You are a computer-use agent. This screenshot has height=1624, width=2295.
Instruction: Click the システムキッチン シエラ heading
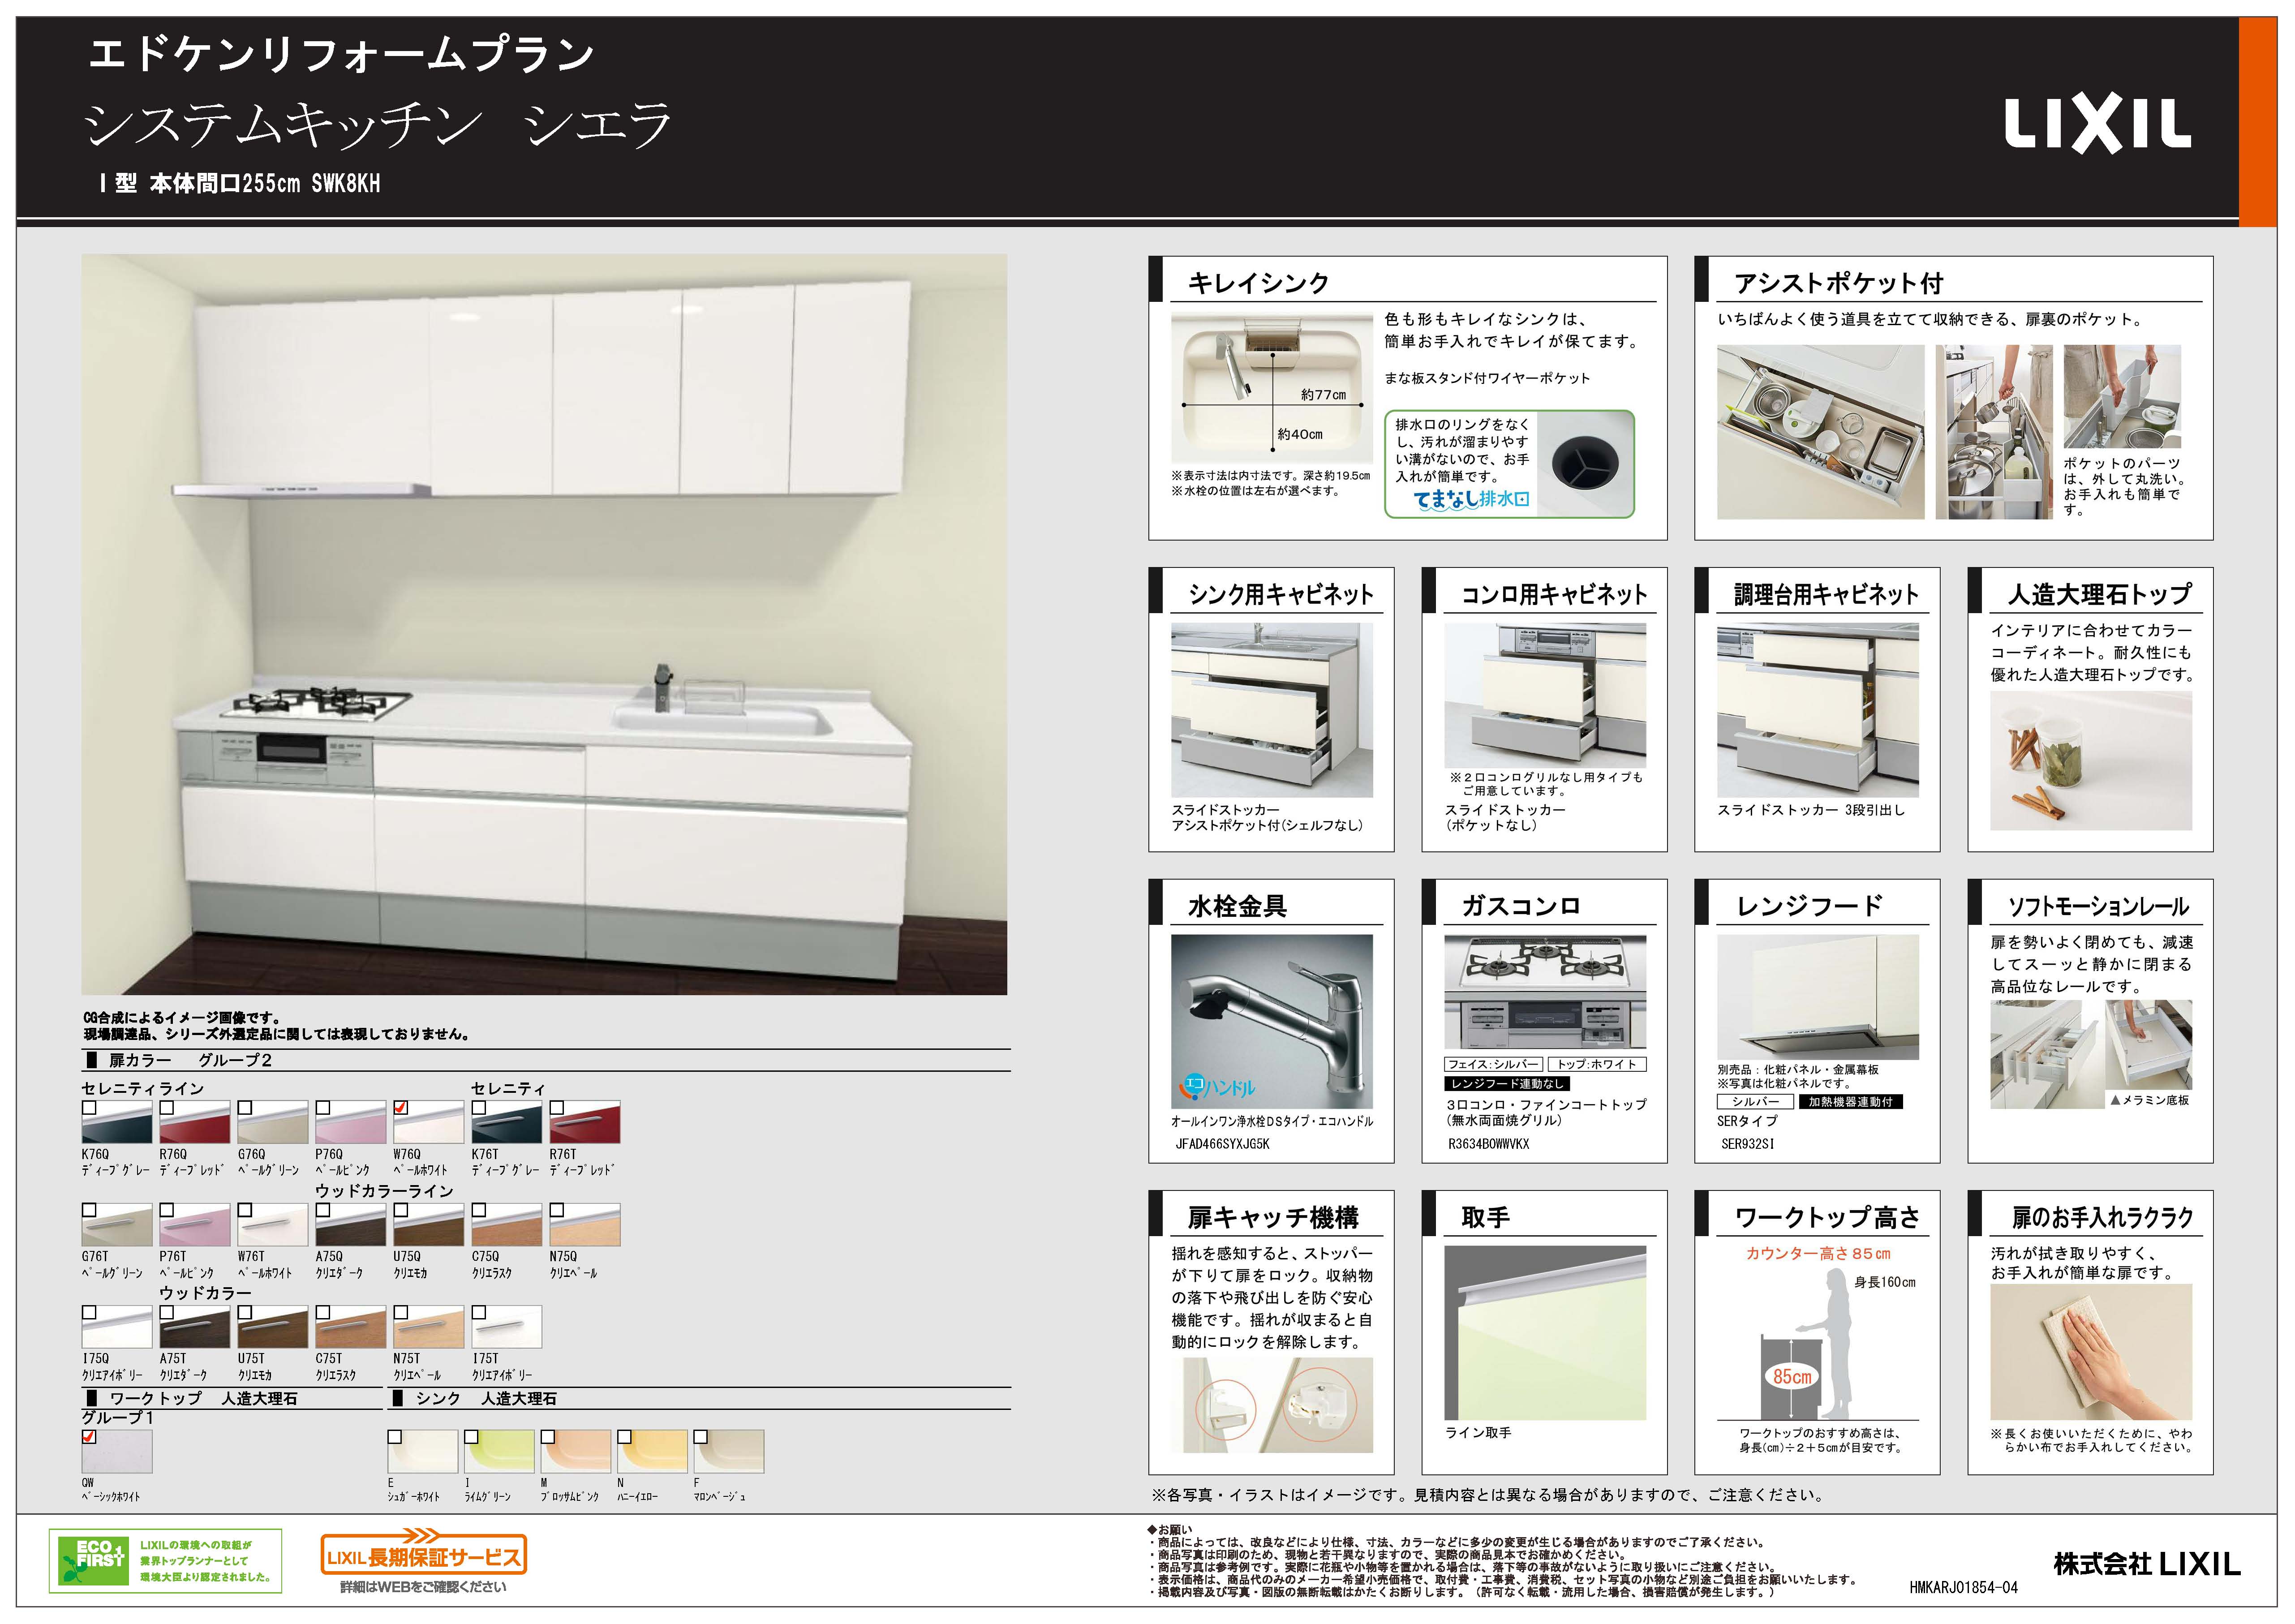377,126
